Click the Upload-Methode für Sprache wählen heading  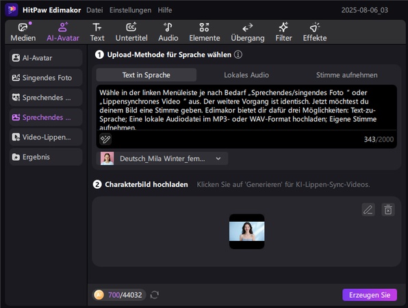(169, 55)
